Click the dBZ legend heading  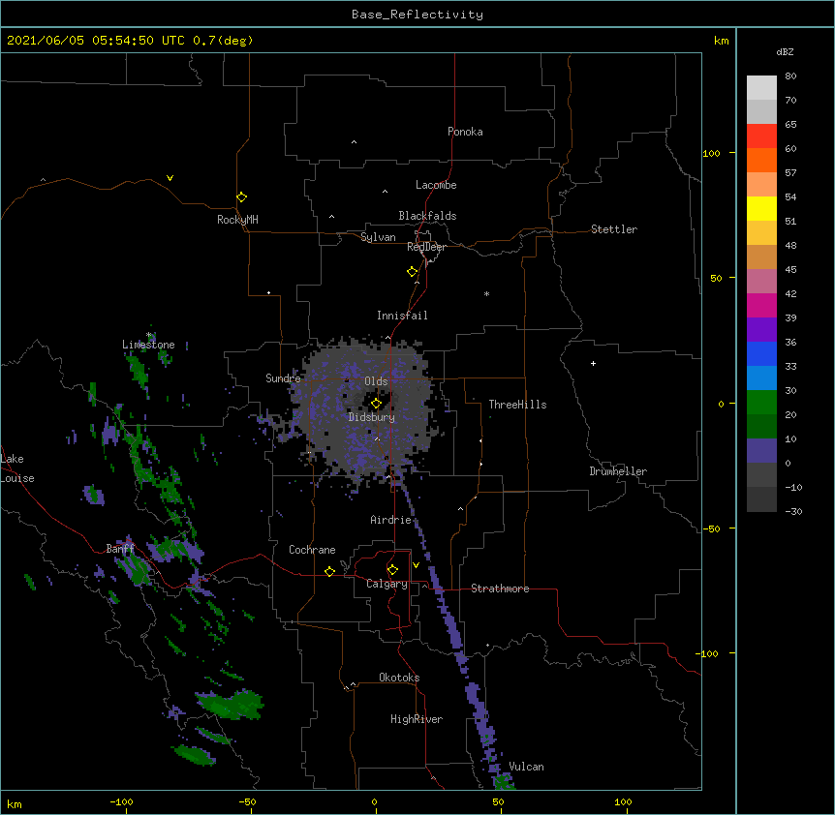click(785, 51)
